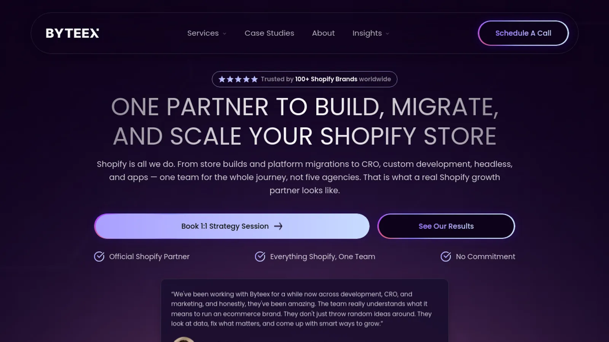The image size is (609, 342).
Task: Click the See Our Results button
Action: (446, 226)
